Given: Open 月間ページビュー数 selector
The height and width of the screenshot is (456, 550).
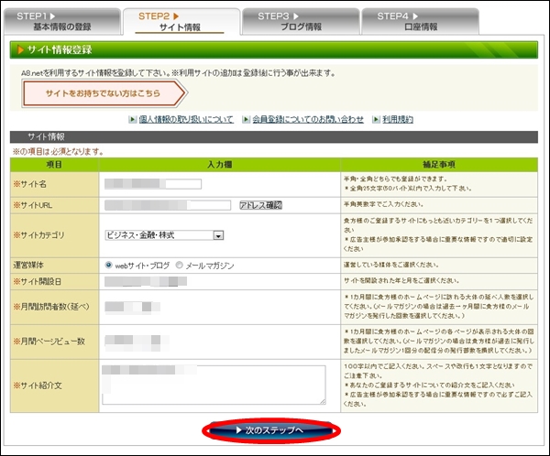Looking at the screenshot, I should pyautogui.click(x=137, y=342).
